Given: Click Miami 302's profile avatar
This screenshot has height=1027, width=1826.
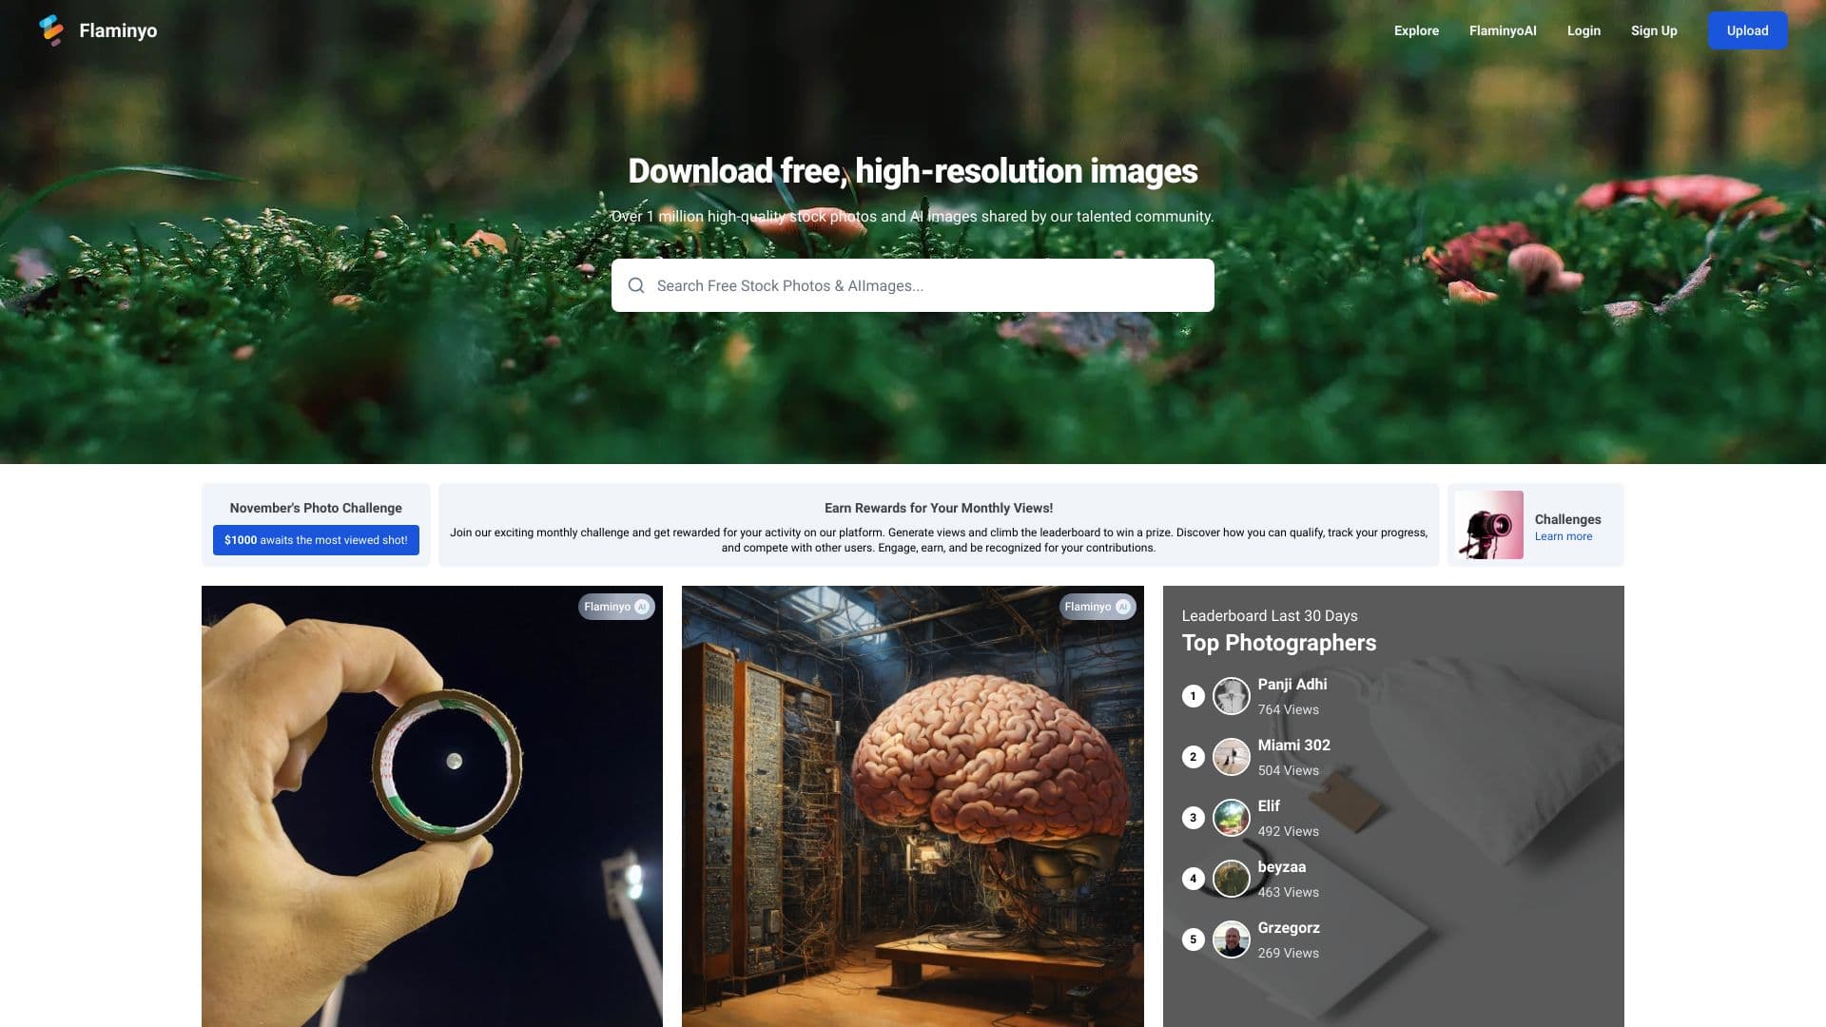Looking at the screenshot, I should click(x=1231, y=757).
